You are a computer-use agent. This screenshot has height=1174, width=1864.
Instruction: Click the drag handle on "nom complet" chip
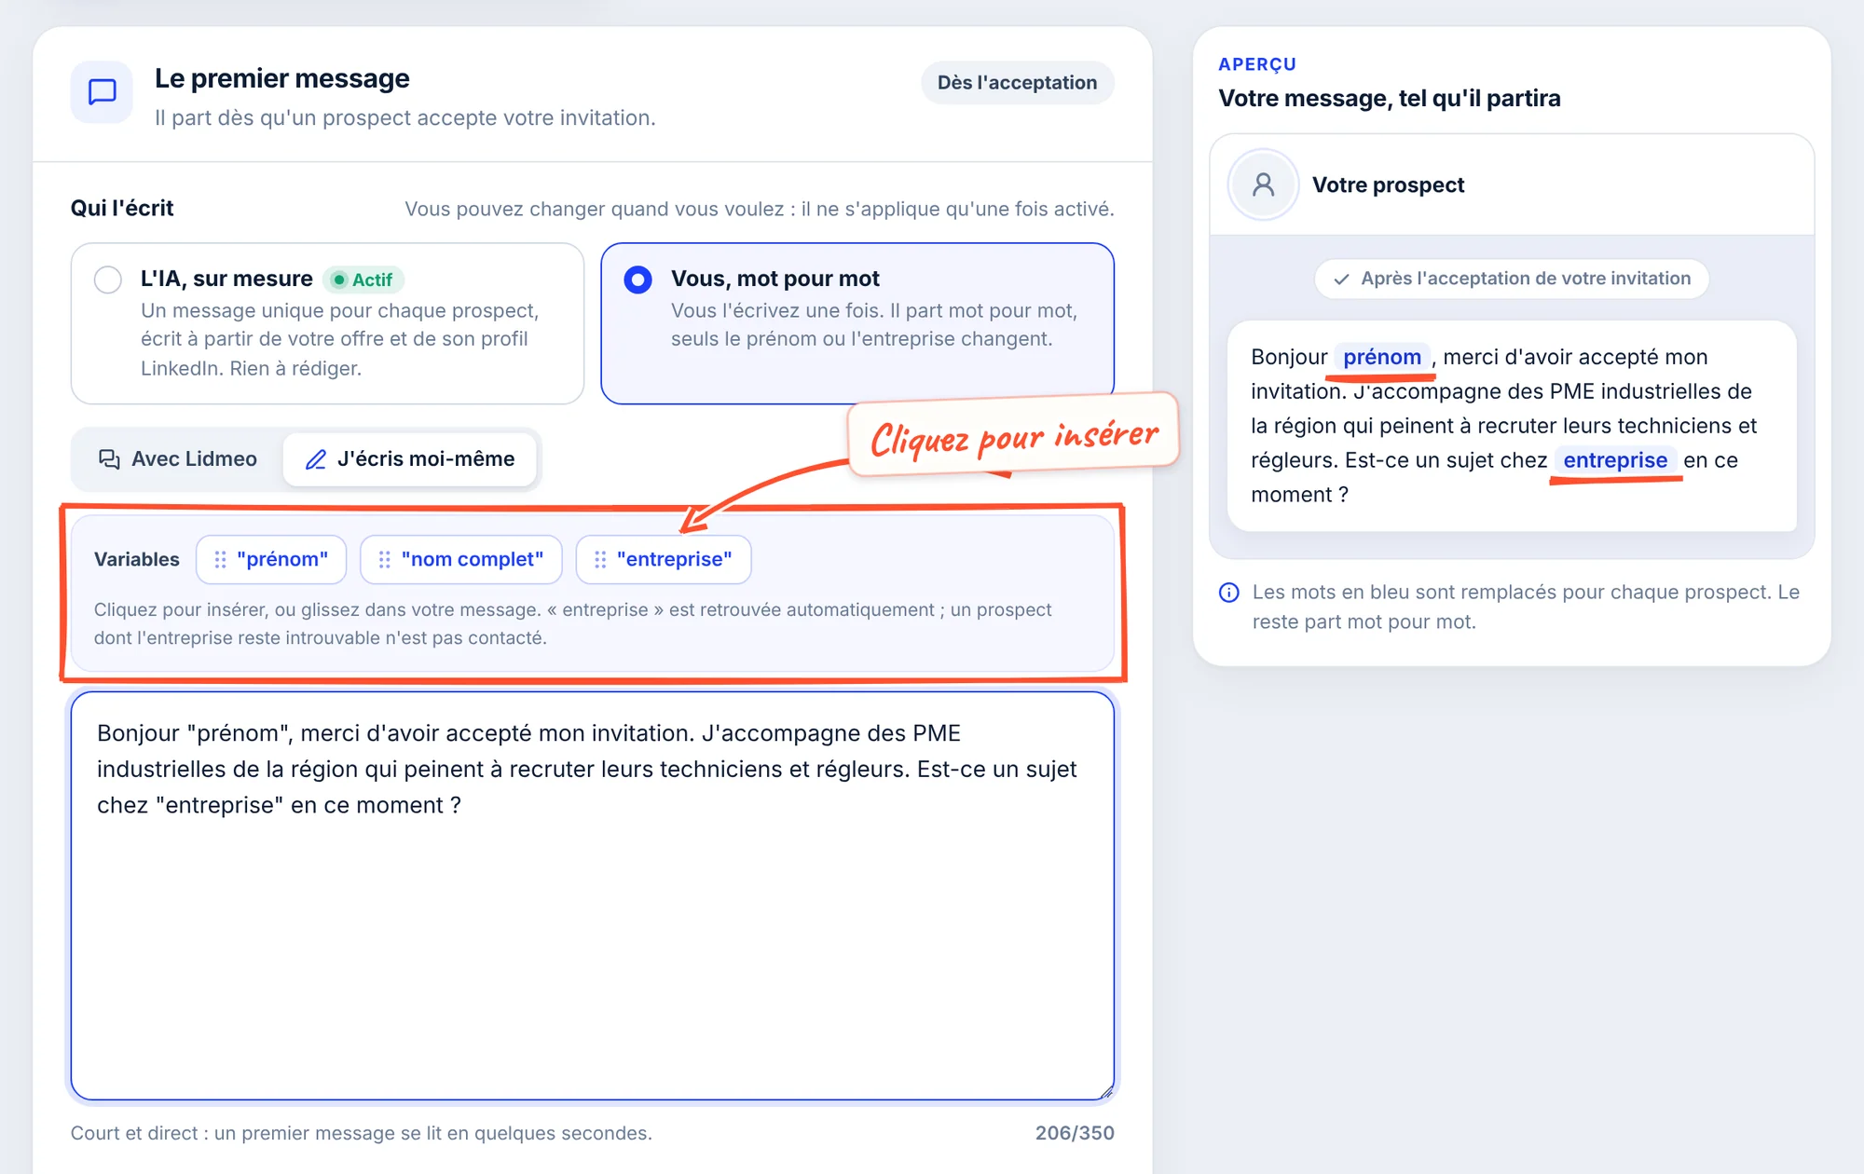(x=385, y=559)
